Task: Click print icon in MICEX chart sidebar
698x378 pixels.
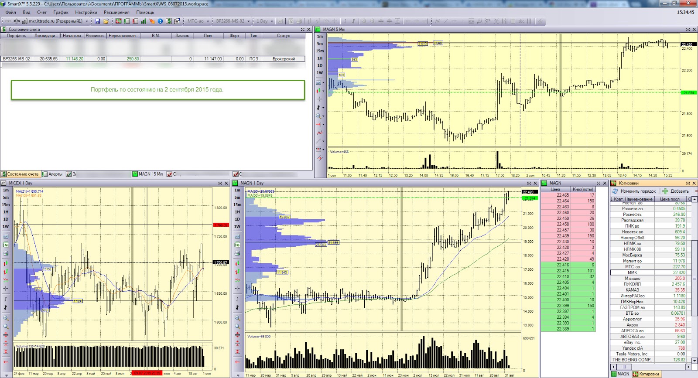Action: click(x=6, y=253)
